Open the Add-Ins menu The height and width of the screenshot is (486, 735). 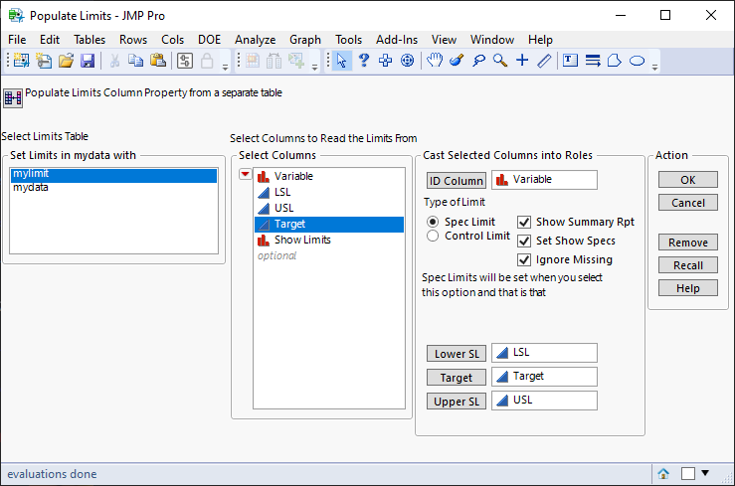pos(397,39)
